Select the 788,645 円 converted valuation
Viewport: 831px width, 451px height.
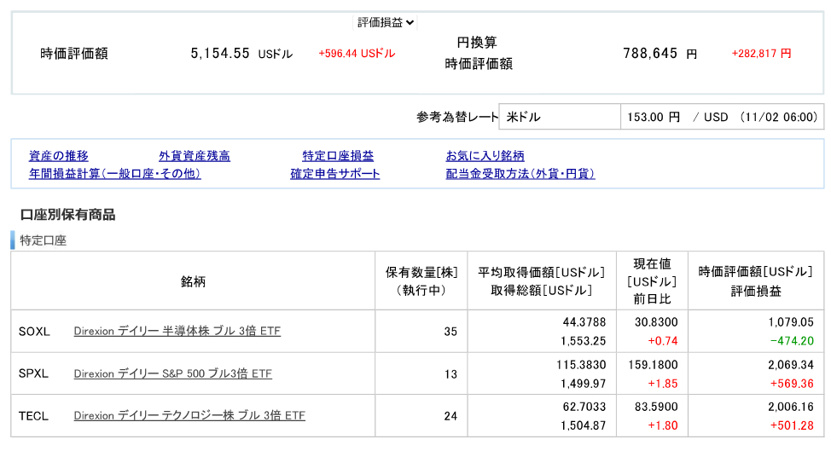(x=660, y=54)
